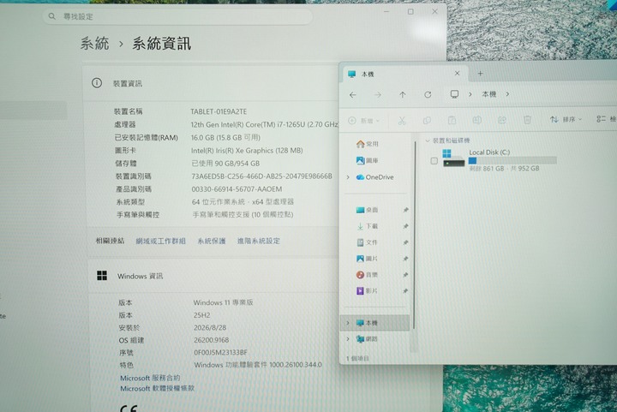Open 影片 (Videos) folder in sidebar
The image size is (617, 412).
pos(367,290)
